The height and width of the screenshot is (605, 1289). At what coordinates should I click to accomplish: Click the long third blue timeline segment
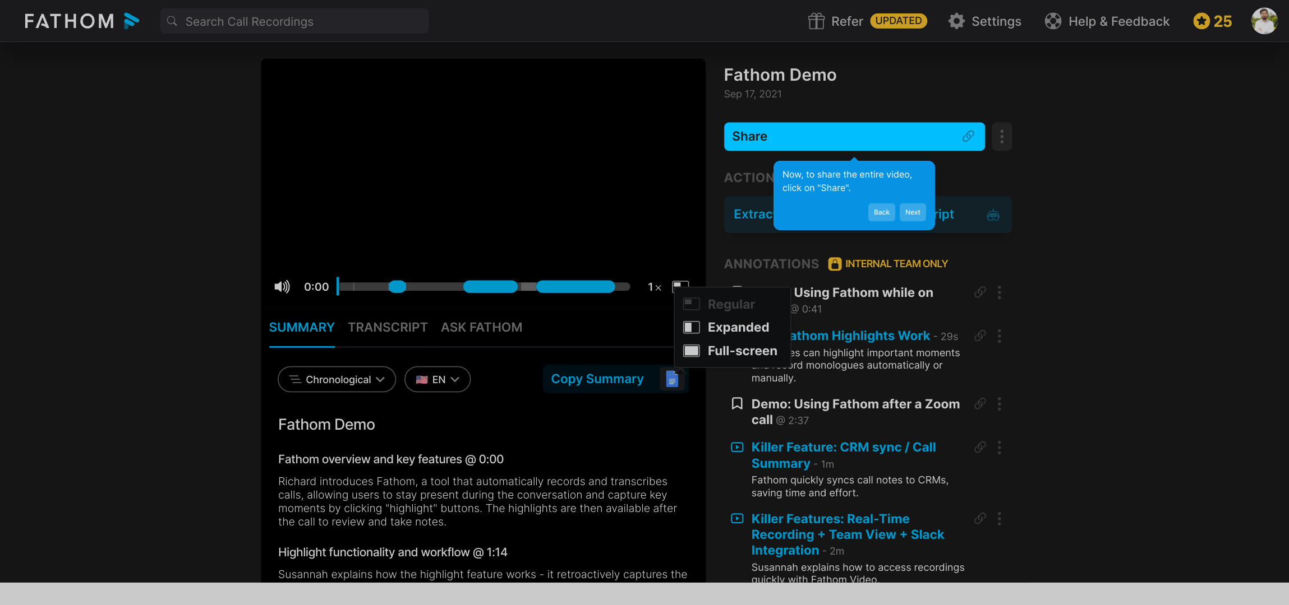click(576, 287)
